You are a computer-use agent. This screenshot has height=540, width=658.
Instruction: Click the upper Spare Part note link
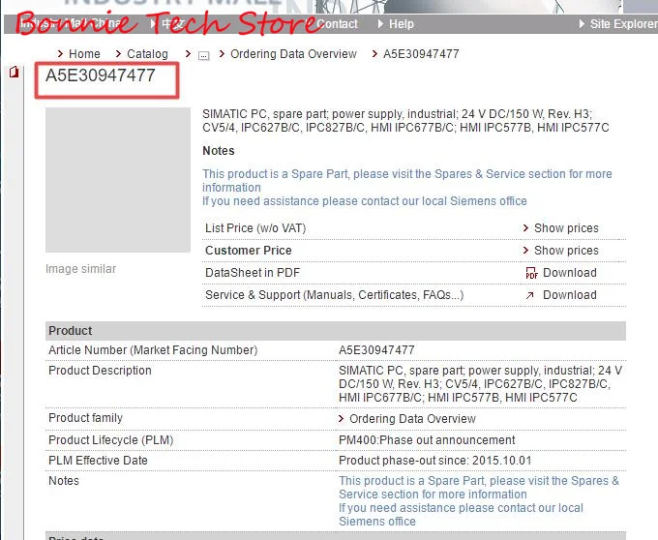coord(407,180)
